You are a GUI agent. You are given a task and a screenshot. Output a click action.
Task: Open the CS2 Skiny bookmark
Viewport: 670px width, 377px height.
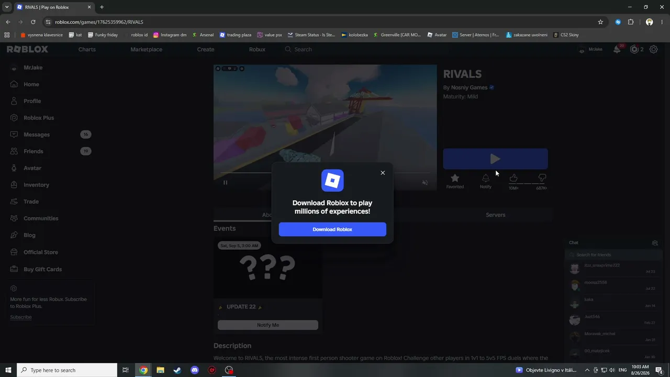click(566, 35)
